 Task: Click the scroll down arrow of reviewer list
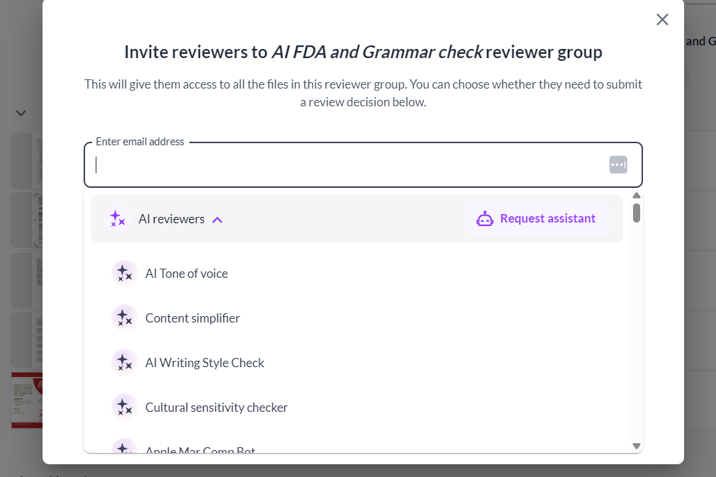[637, 446]
